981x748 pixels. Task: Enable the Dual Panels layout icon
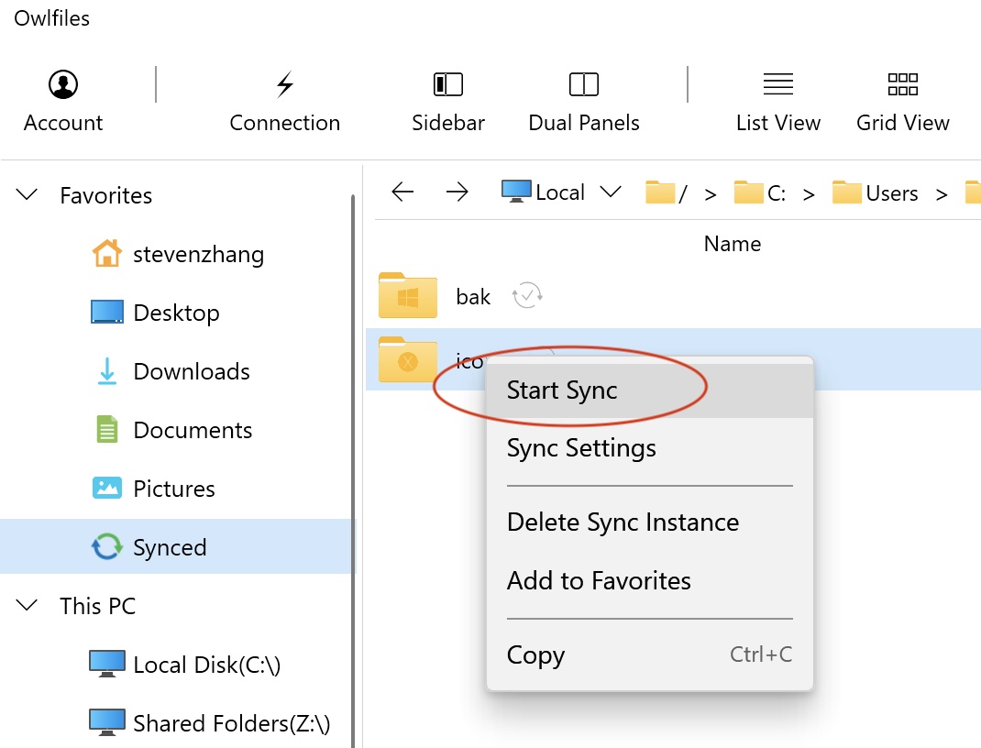[584, 84]
